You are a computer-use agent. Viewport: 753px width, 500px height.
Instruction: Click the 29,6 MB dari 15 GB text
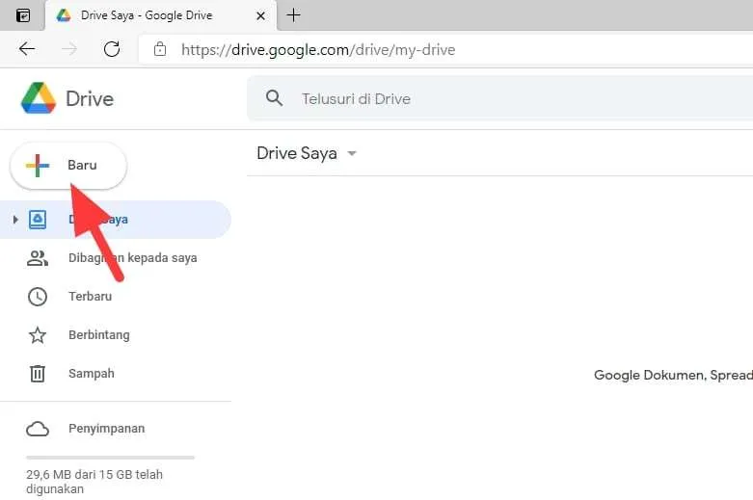(x=94, y=482)
